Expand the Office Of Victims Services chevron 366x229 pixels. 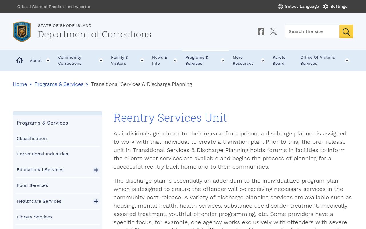(x=347, y=60)
